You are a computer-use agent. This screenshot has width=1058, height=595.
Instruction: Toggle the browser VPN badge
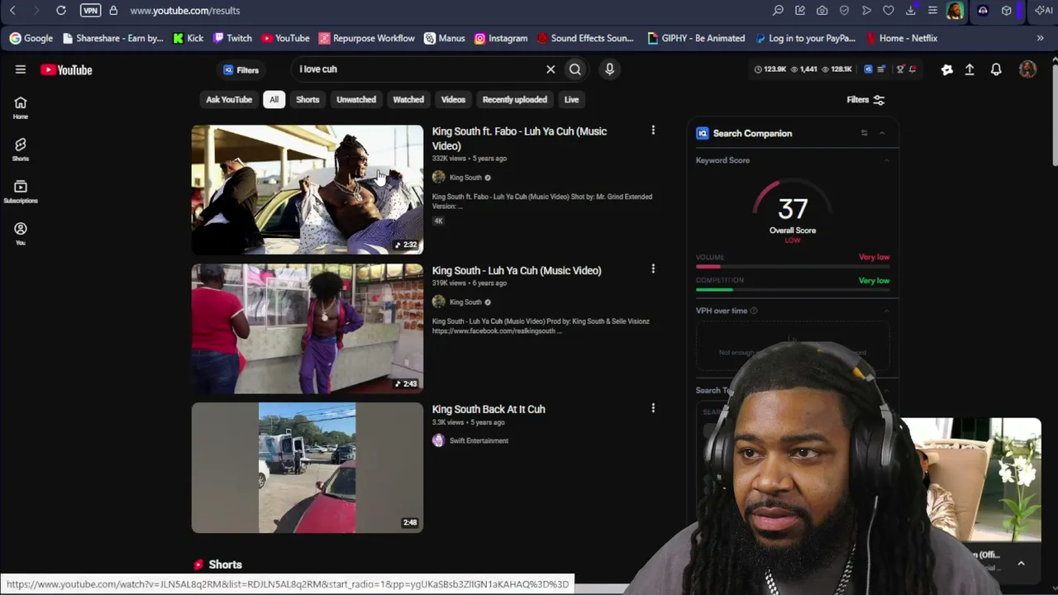pyautogui.click(x=90, y=11)
